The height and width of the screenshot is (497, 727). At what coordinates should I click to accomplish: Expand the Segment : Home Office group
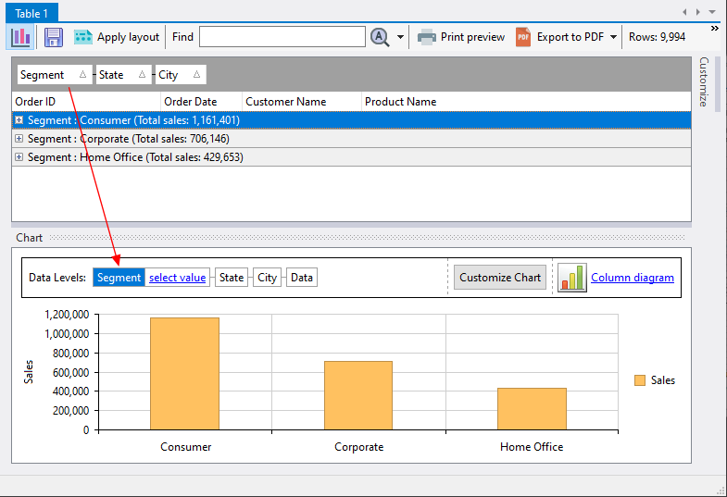click(19, 157)
